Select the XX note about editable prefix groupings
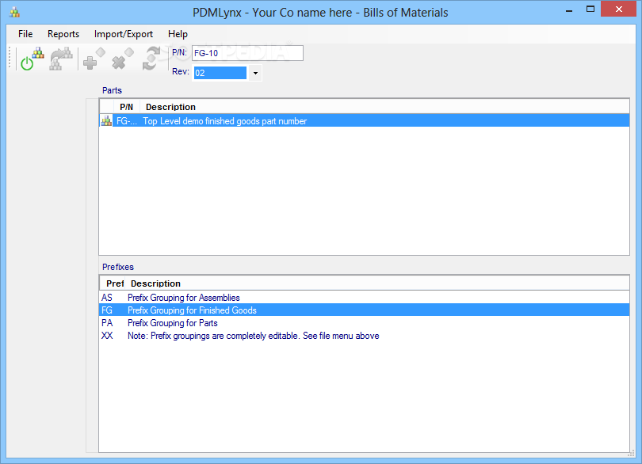This screenshot has height=464, width=642. tap(365, 336)
